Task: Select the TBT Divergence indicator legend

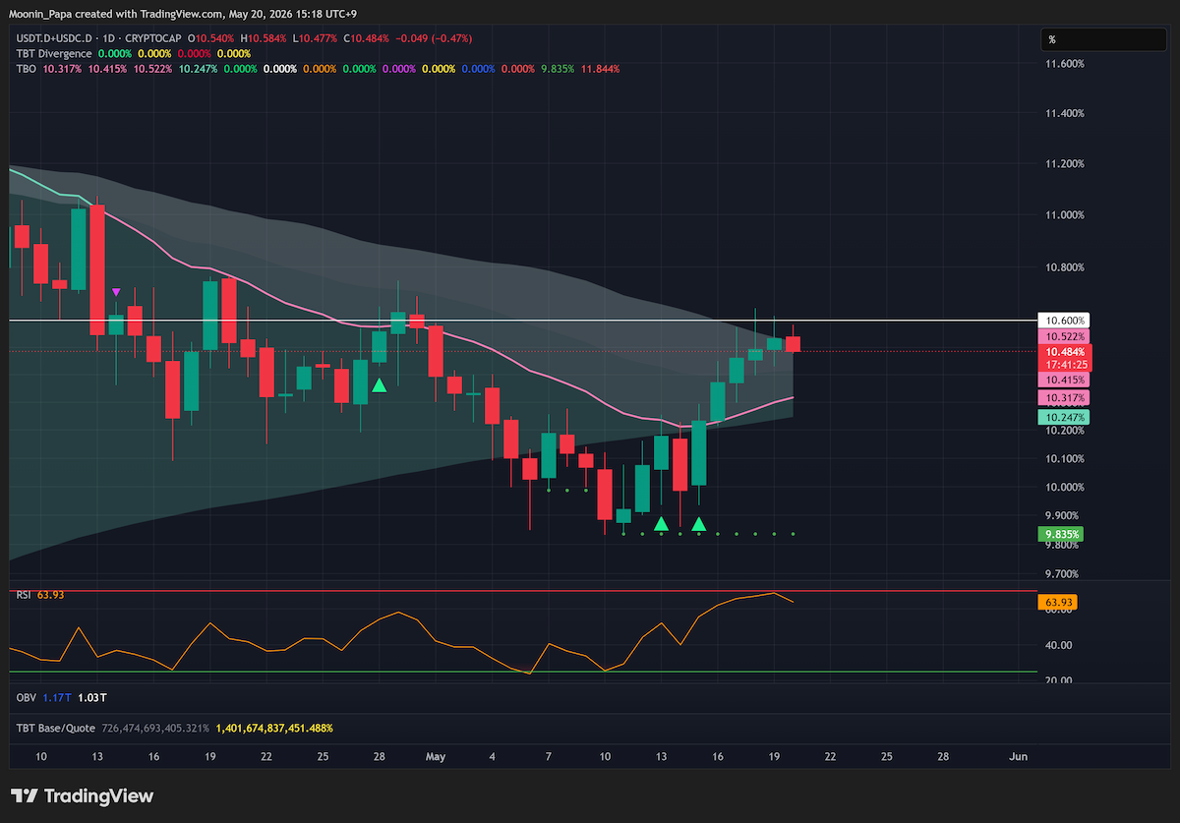Action: (x=54, y=53)
